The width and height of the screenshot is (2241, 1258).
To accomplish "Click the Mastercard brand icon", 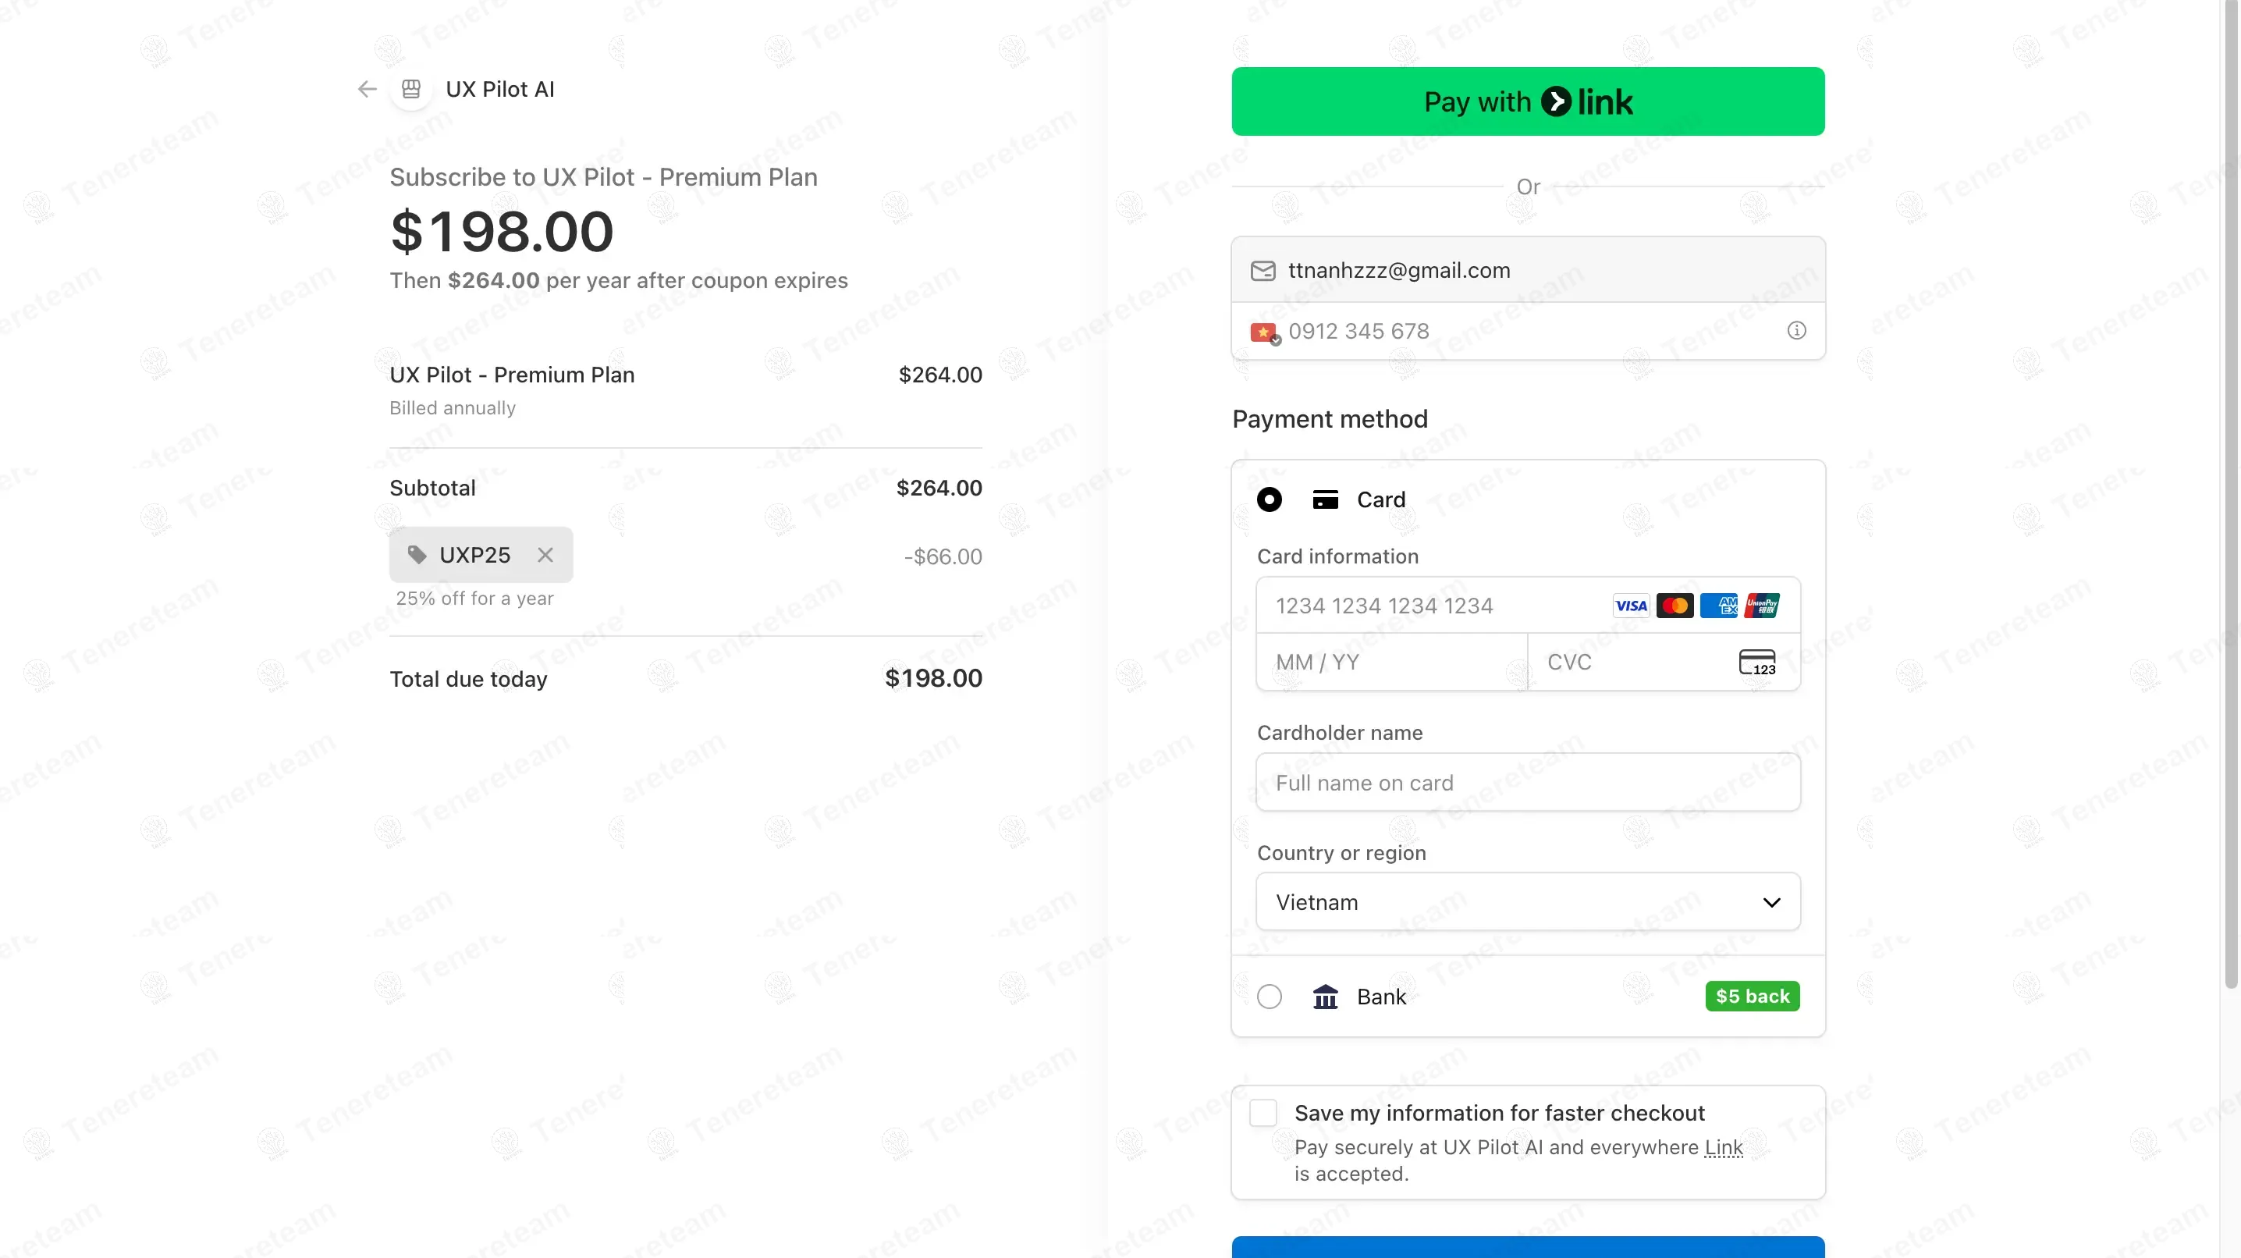I will (1675, 605).
